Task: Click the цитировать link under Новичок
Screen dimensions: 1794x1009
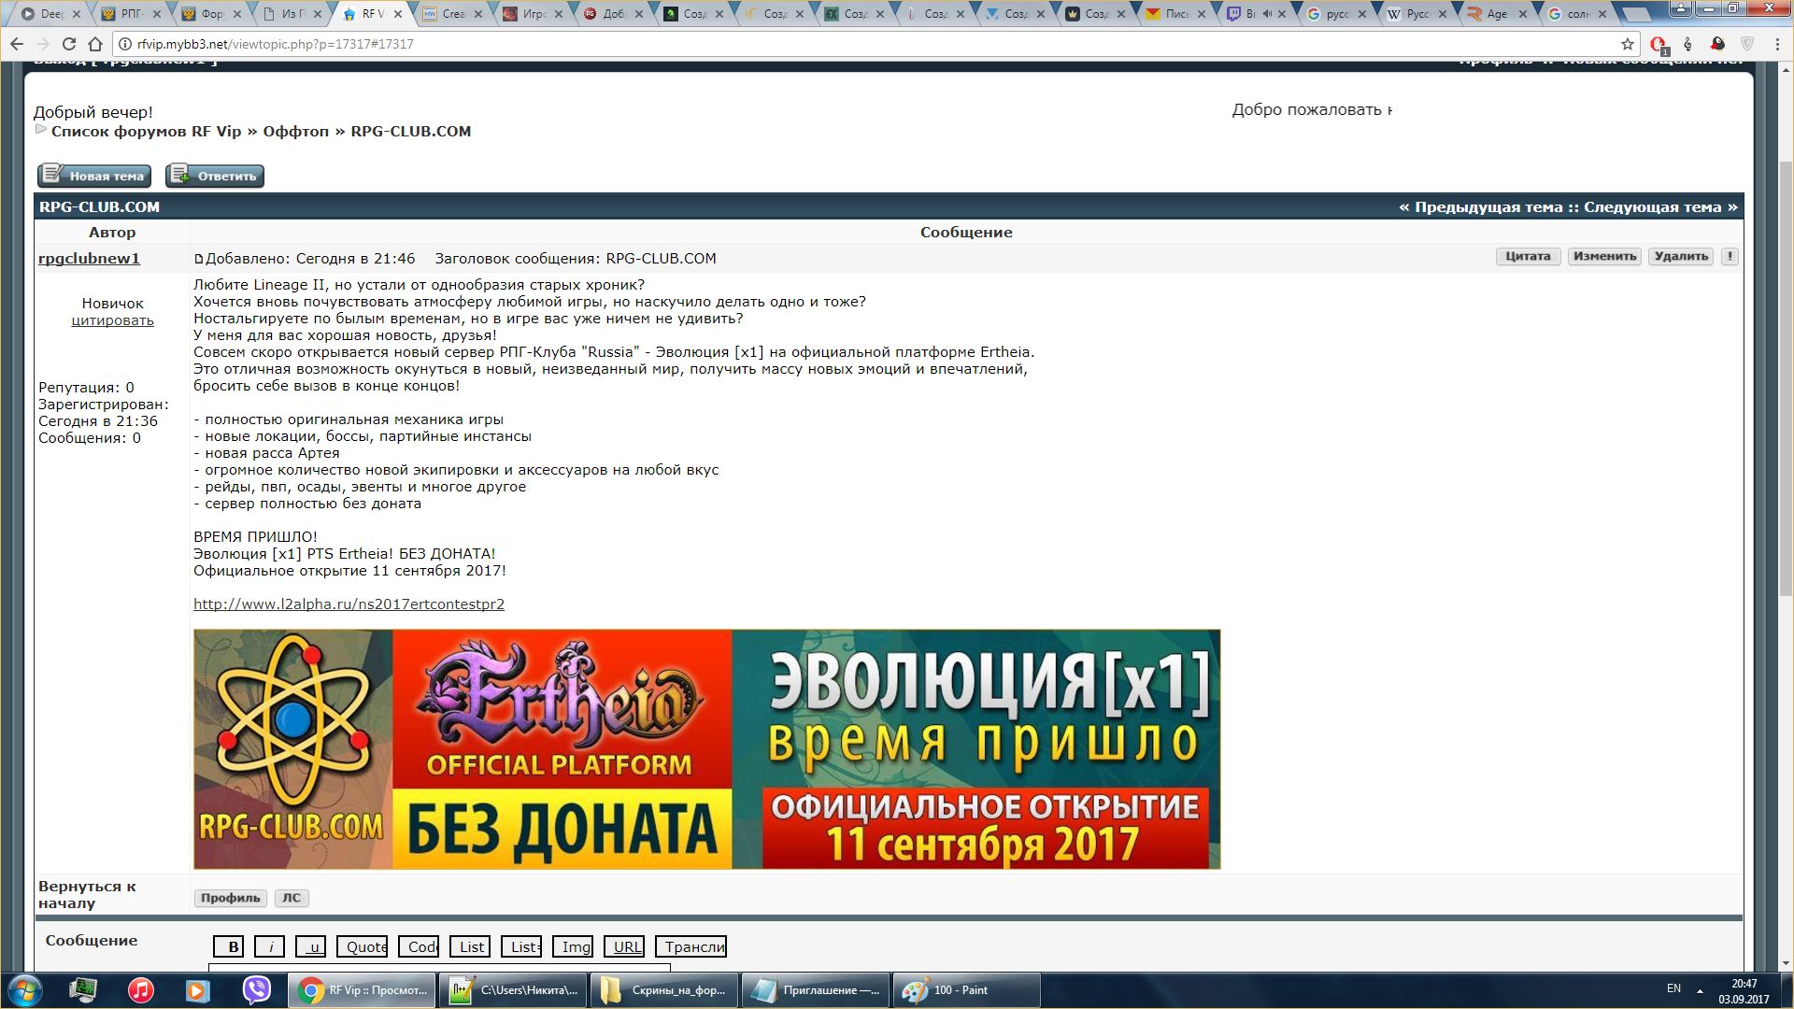Action: tap(112, 320)
